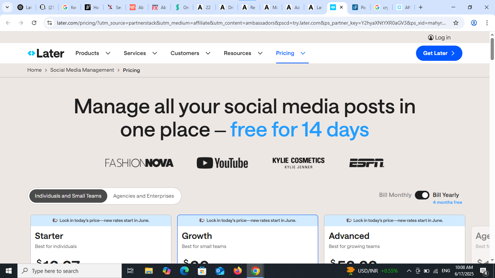Open the Chrome profile avatar icon
This screenshot has width=495, height=278.
[474, 23]
